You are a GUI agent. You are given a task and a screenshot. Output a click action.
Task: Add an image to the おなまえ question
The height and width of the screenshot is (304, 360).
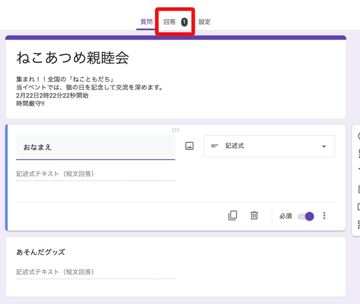[189, 146]
